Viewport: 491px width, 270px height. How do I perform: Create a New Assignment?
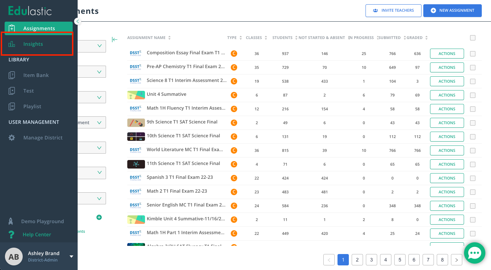click(x=452, y=11)
